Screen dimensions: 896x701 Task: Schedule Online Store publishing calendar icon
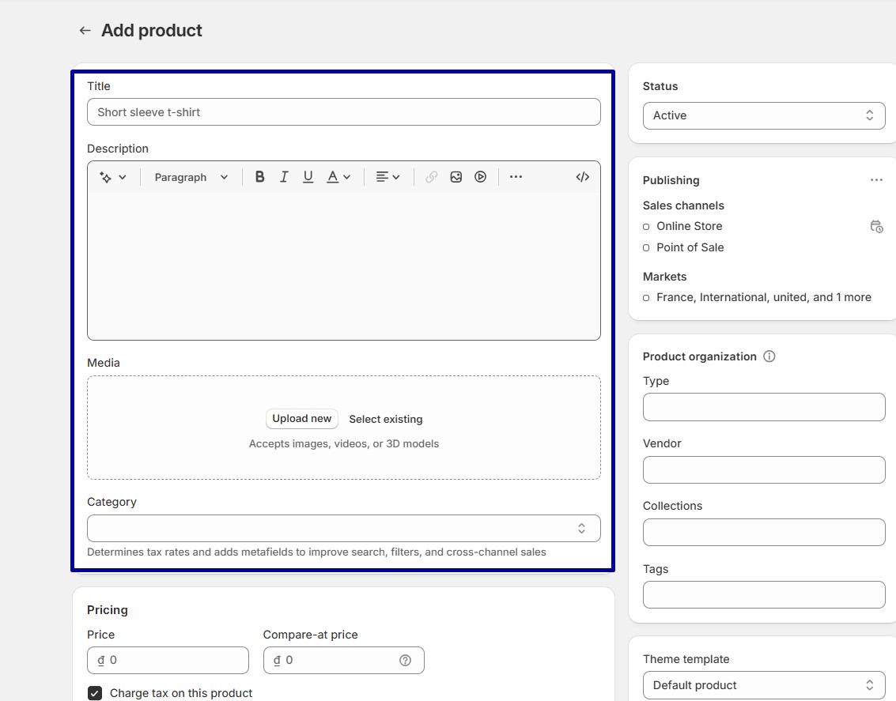pyautogui.click(x=876, y=227)
